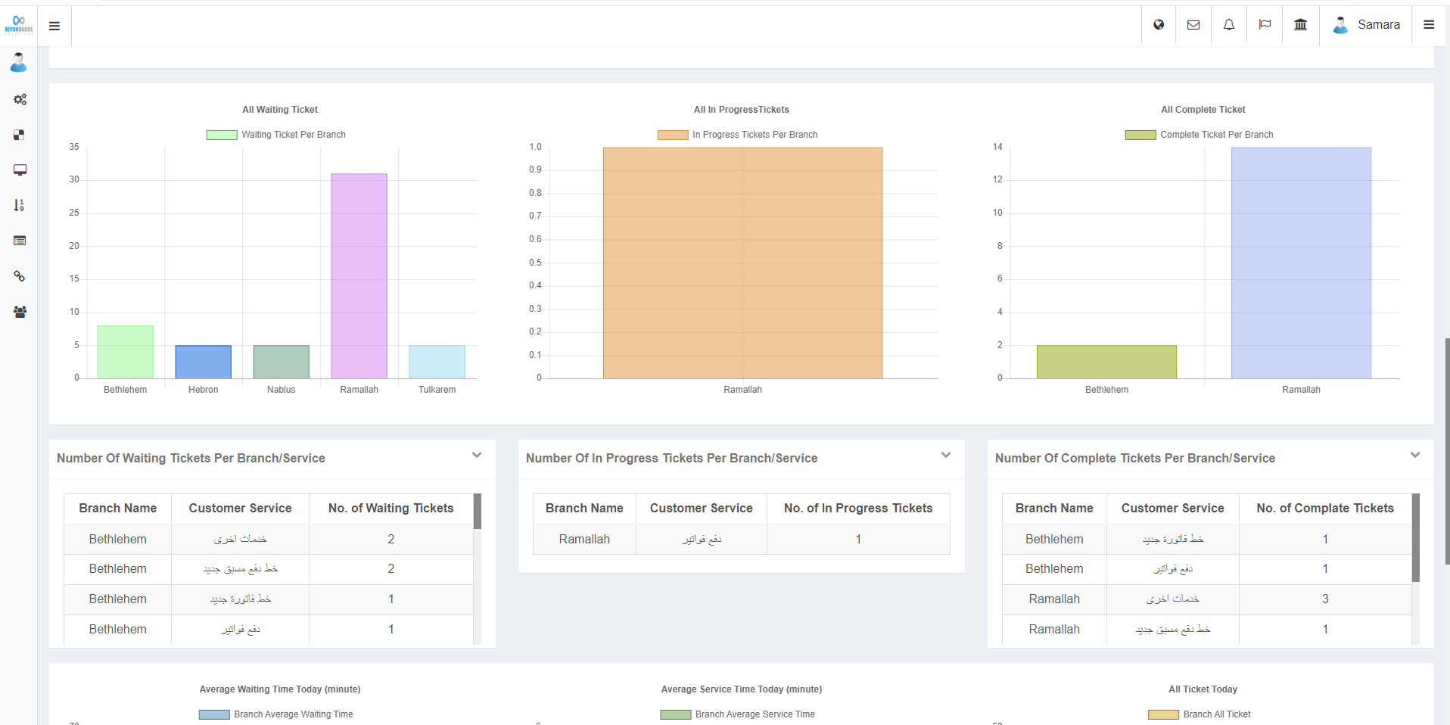Click Average Waiting Time Today chart title
Viewport: 1450px width, 725px height.
click(280, 689)
